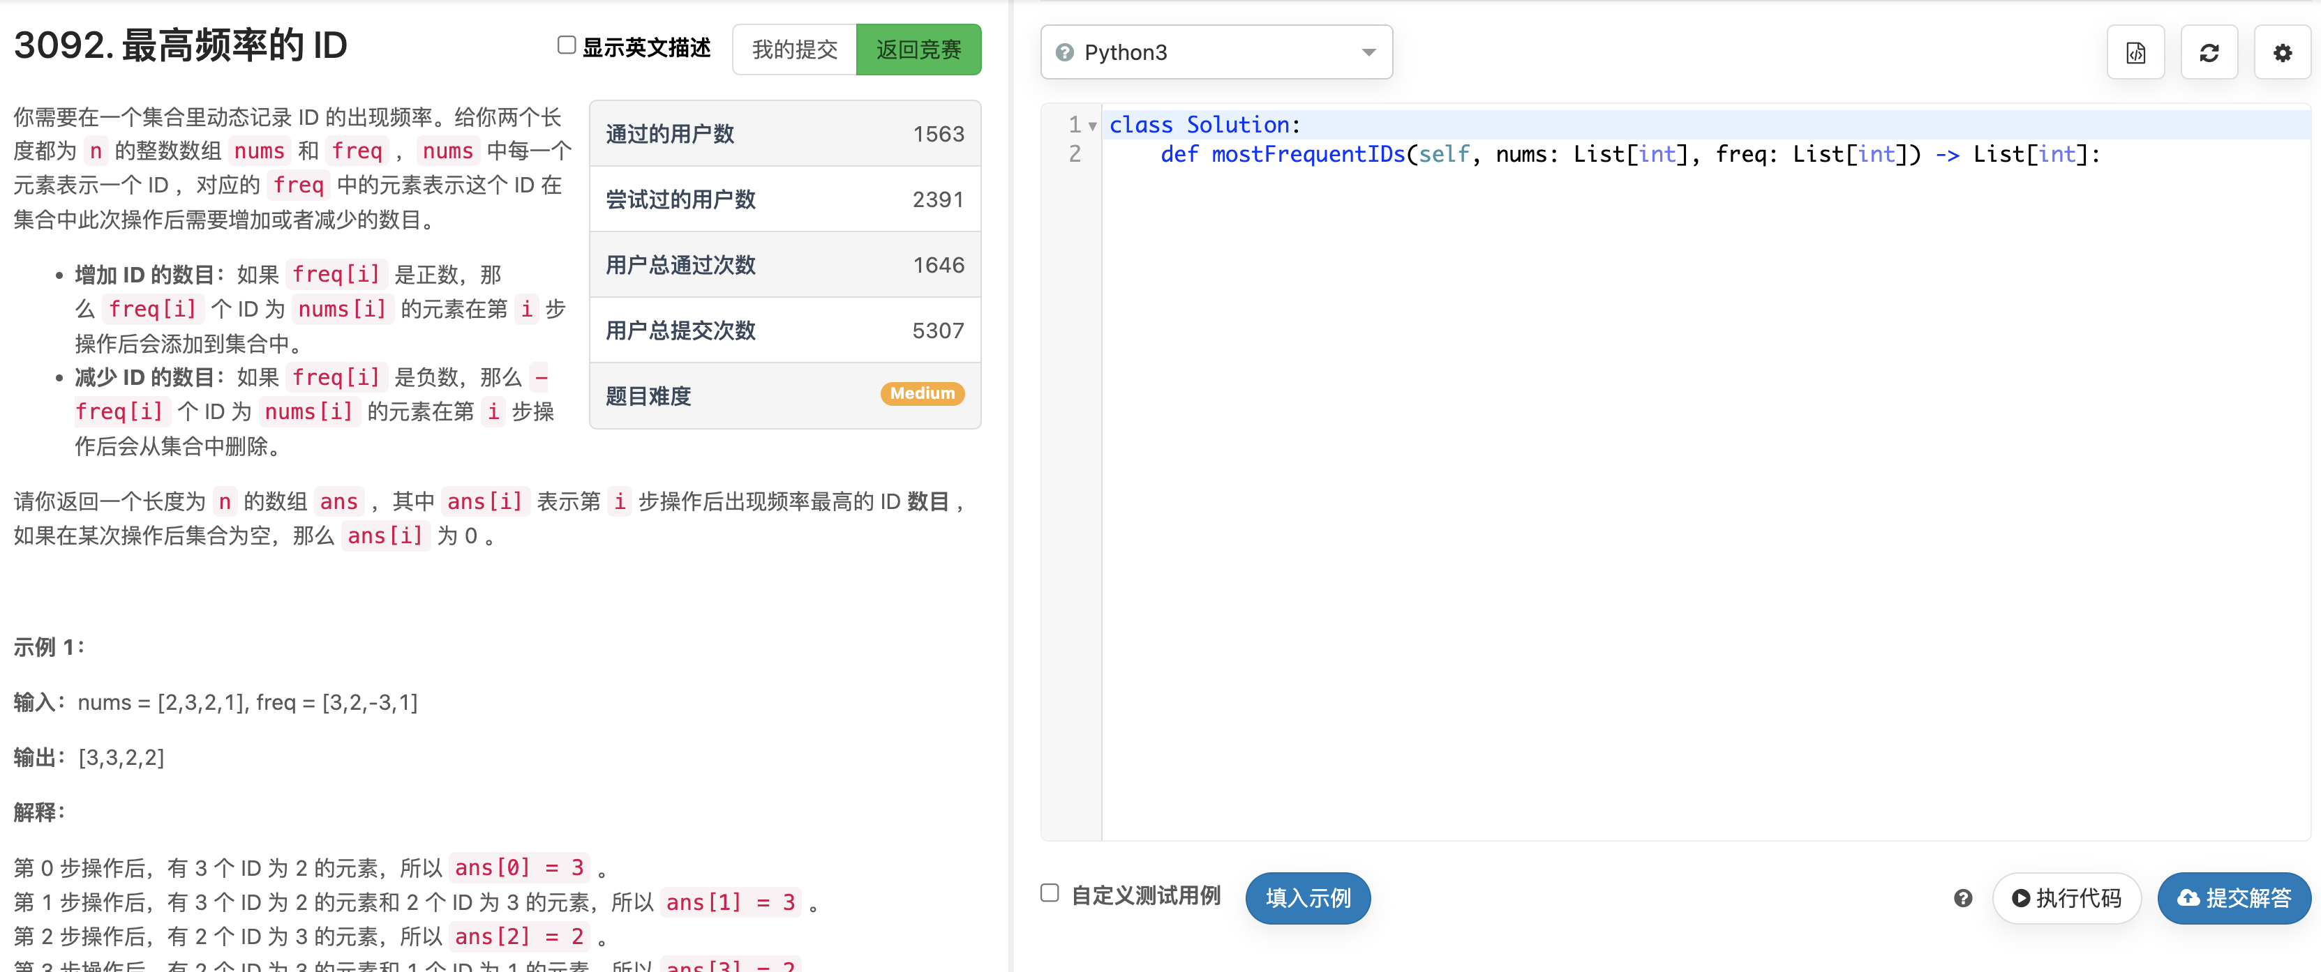Open the Python3 language dropdown
2321x972 pixels.
coord(1216,53)
